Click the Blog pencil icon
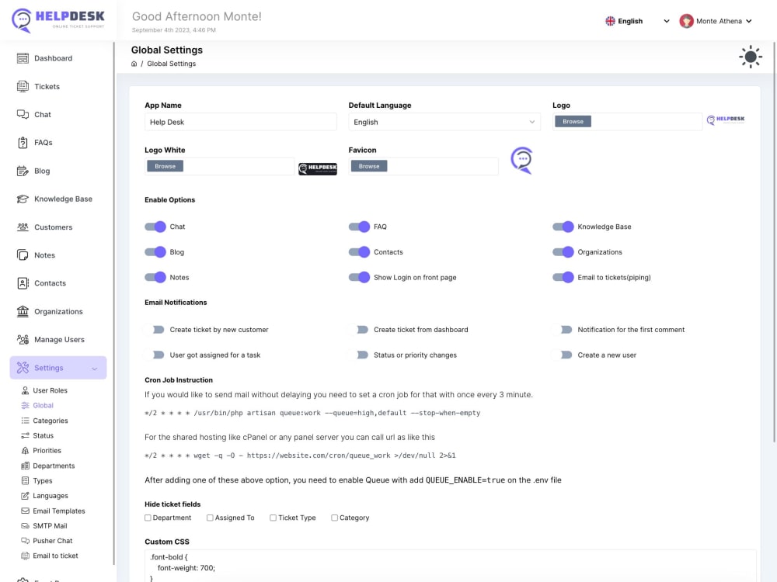 (23, 171)
